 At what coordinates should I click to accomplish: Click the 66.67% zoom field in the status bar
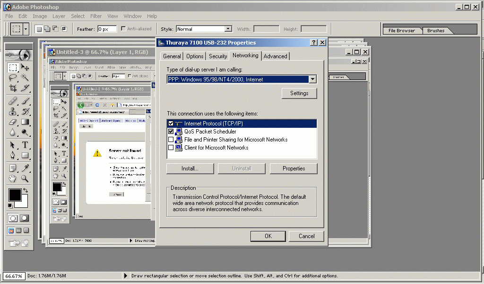(x=14, y=276)
